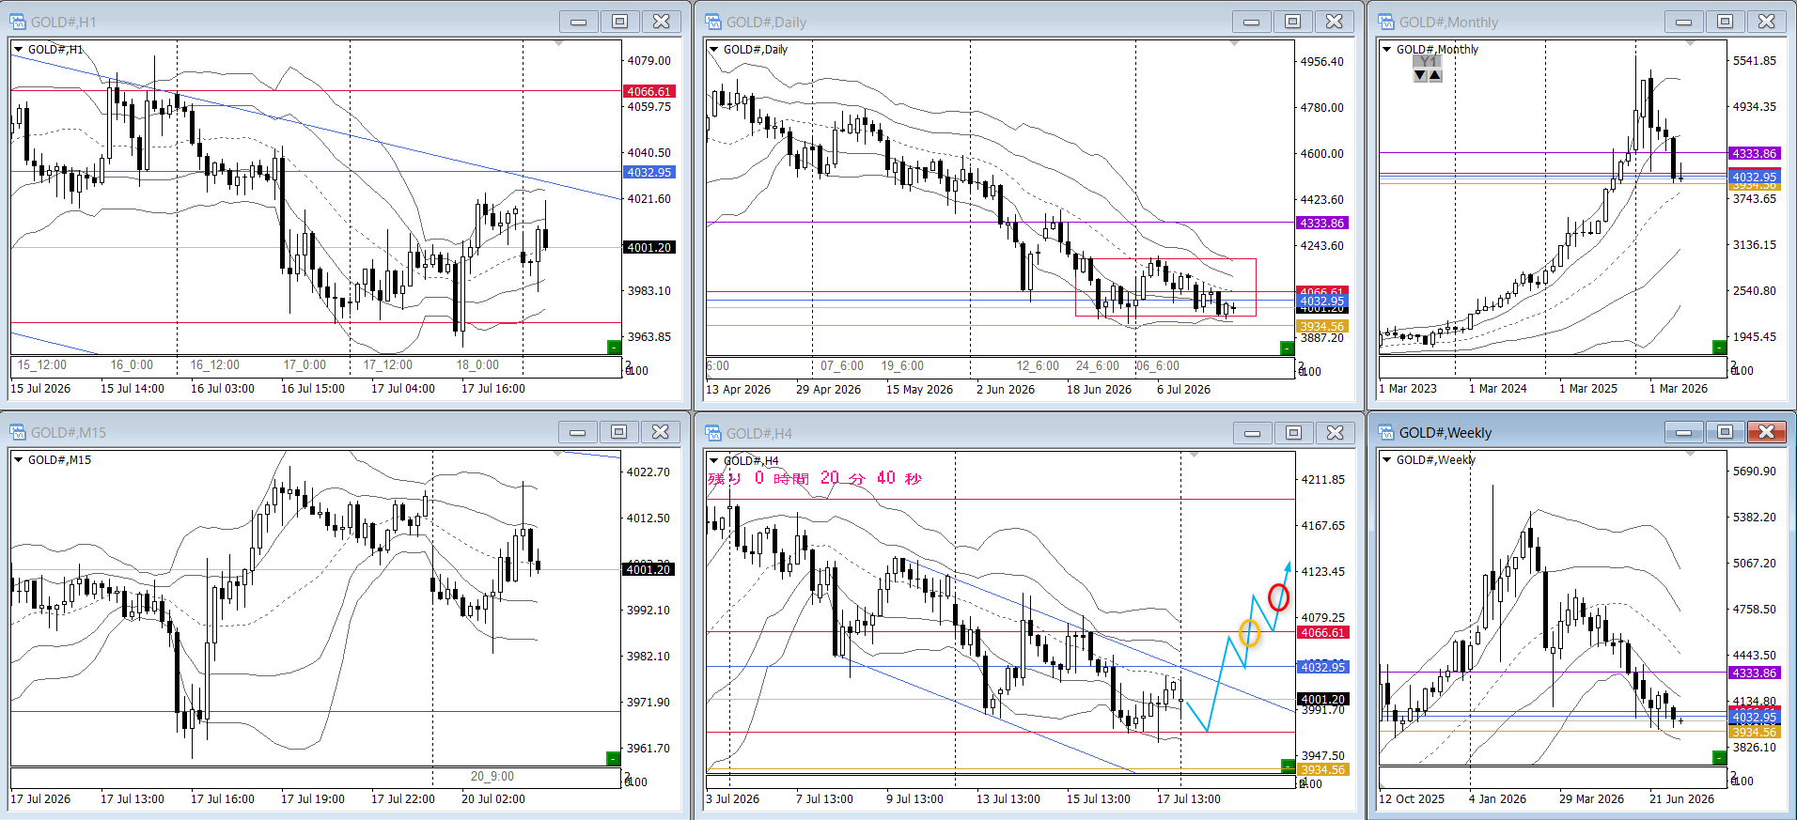1797x820 pixels.
Task: Click blue 4032.95 price label in H1 chart
Action: pos(649,172)
